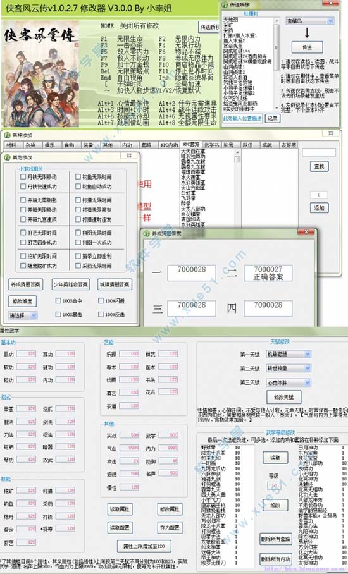Screen dimensions: 348x574
Task: Click the 城镇猜题答案 button
Action: point(115,284)
